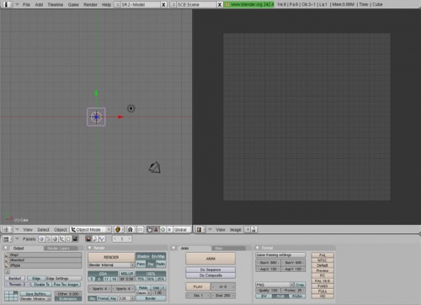Click the SizeX: 800 number field

268,263
